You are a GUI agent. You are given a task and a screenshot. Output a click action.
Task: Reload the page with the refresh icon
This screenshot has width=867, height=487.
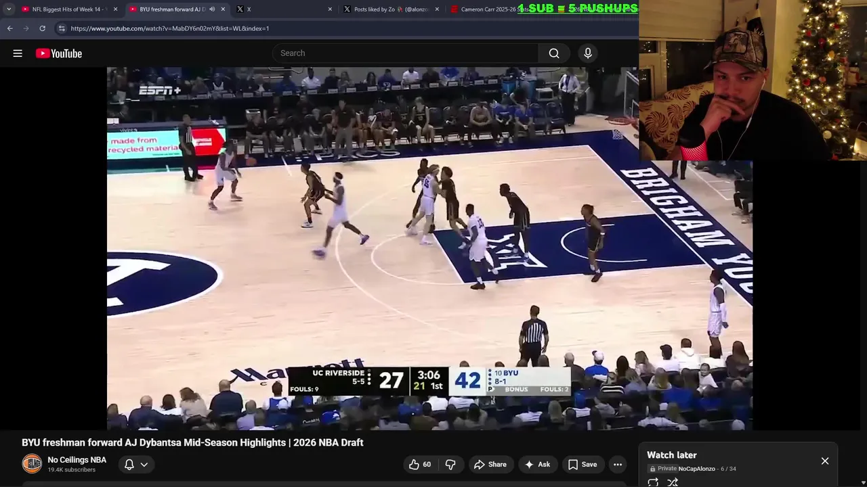[x=42, y=28]
